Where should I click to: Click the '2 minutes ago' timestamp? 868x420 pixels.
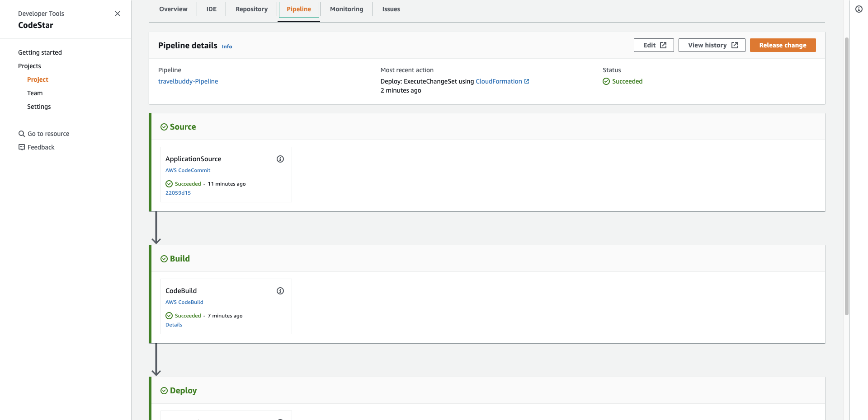coord(401,90)
